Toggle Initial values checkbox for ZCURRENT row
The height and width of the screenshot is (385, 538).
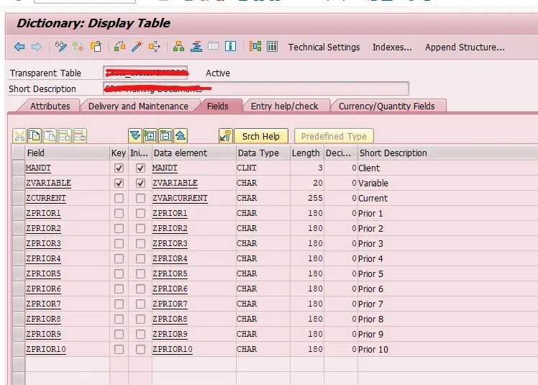[x=140, y=198]
